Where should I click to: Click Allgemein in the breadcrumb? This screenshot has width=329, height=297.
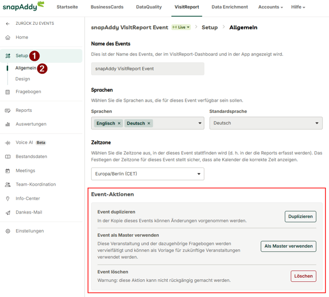(x=243, y=27)
